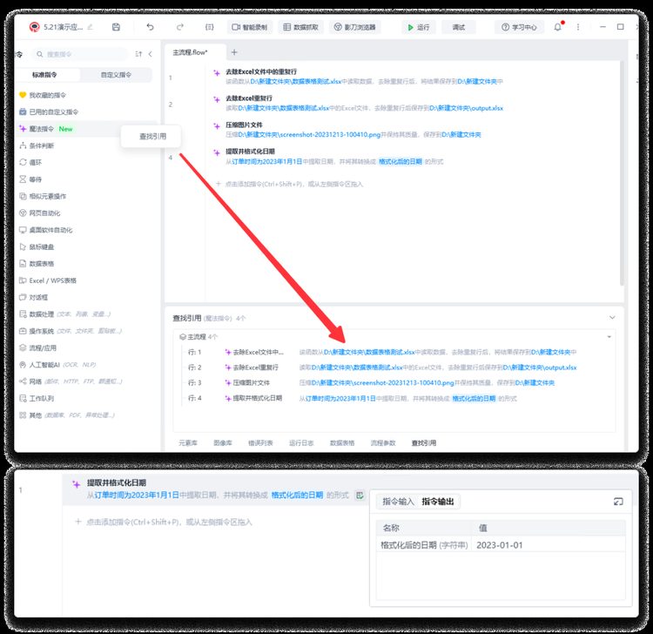Image resolution: width=653 pixels, height=634 pixels.
Task: Open reference result row 行: 1
Action: pyautogui.click(x=381, y=353)
